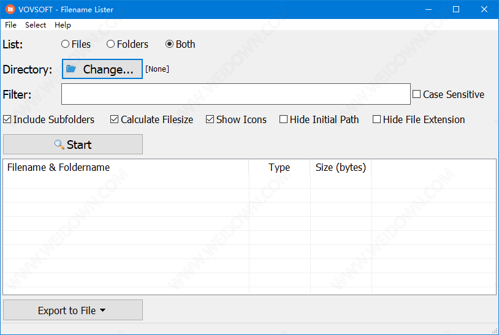Screen dimensions: 499x335
Task: Click the Change... directory button
Action: [x=102, y=69]
